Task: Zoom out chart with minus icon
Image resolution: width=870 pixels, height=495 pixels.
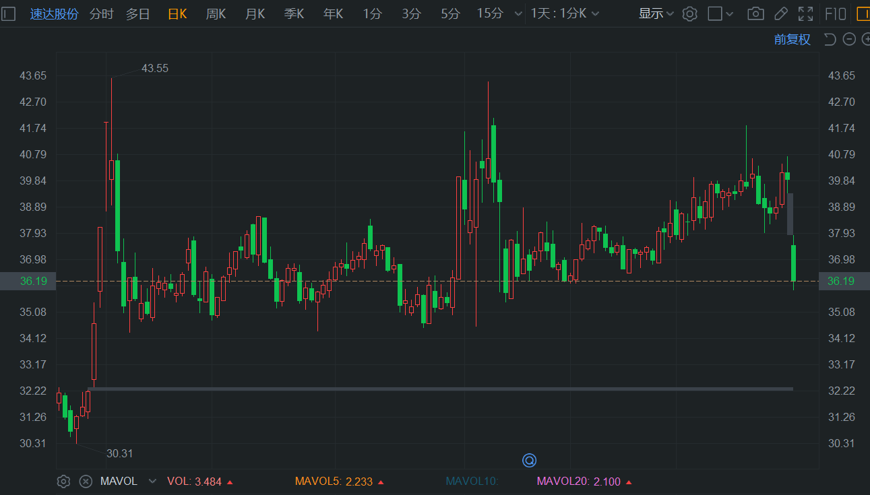Action: [849, 40]
